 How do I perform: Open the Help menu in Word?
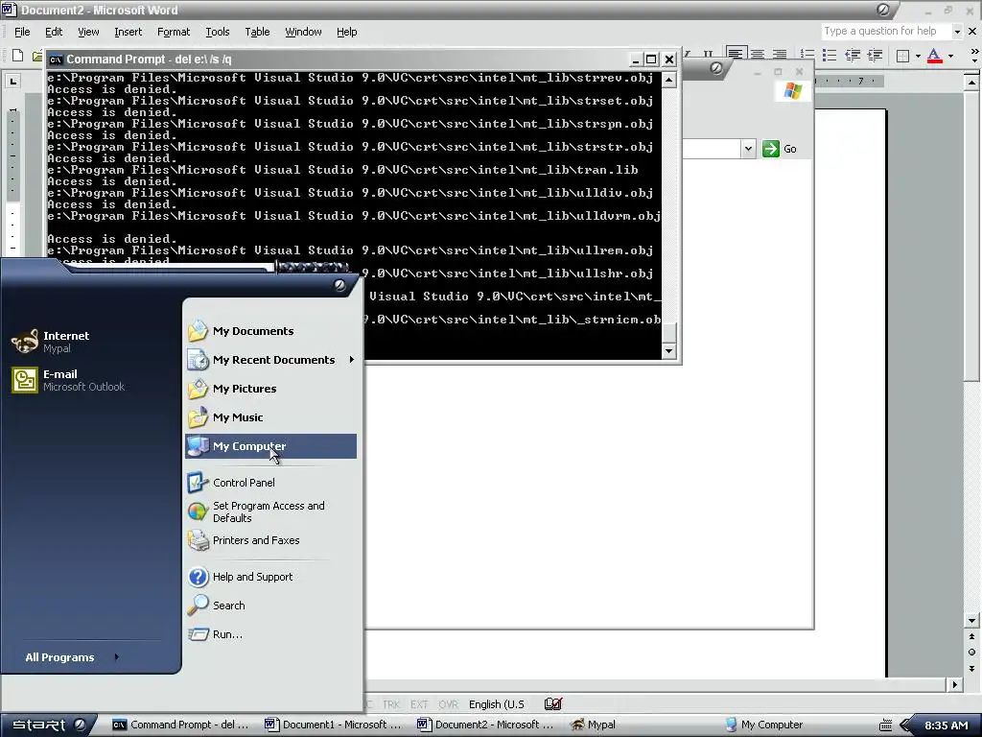pyautogui.click(x=346, y=32)
